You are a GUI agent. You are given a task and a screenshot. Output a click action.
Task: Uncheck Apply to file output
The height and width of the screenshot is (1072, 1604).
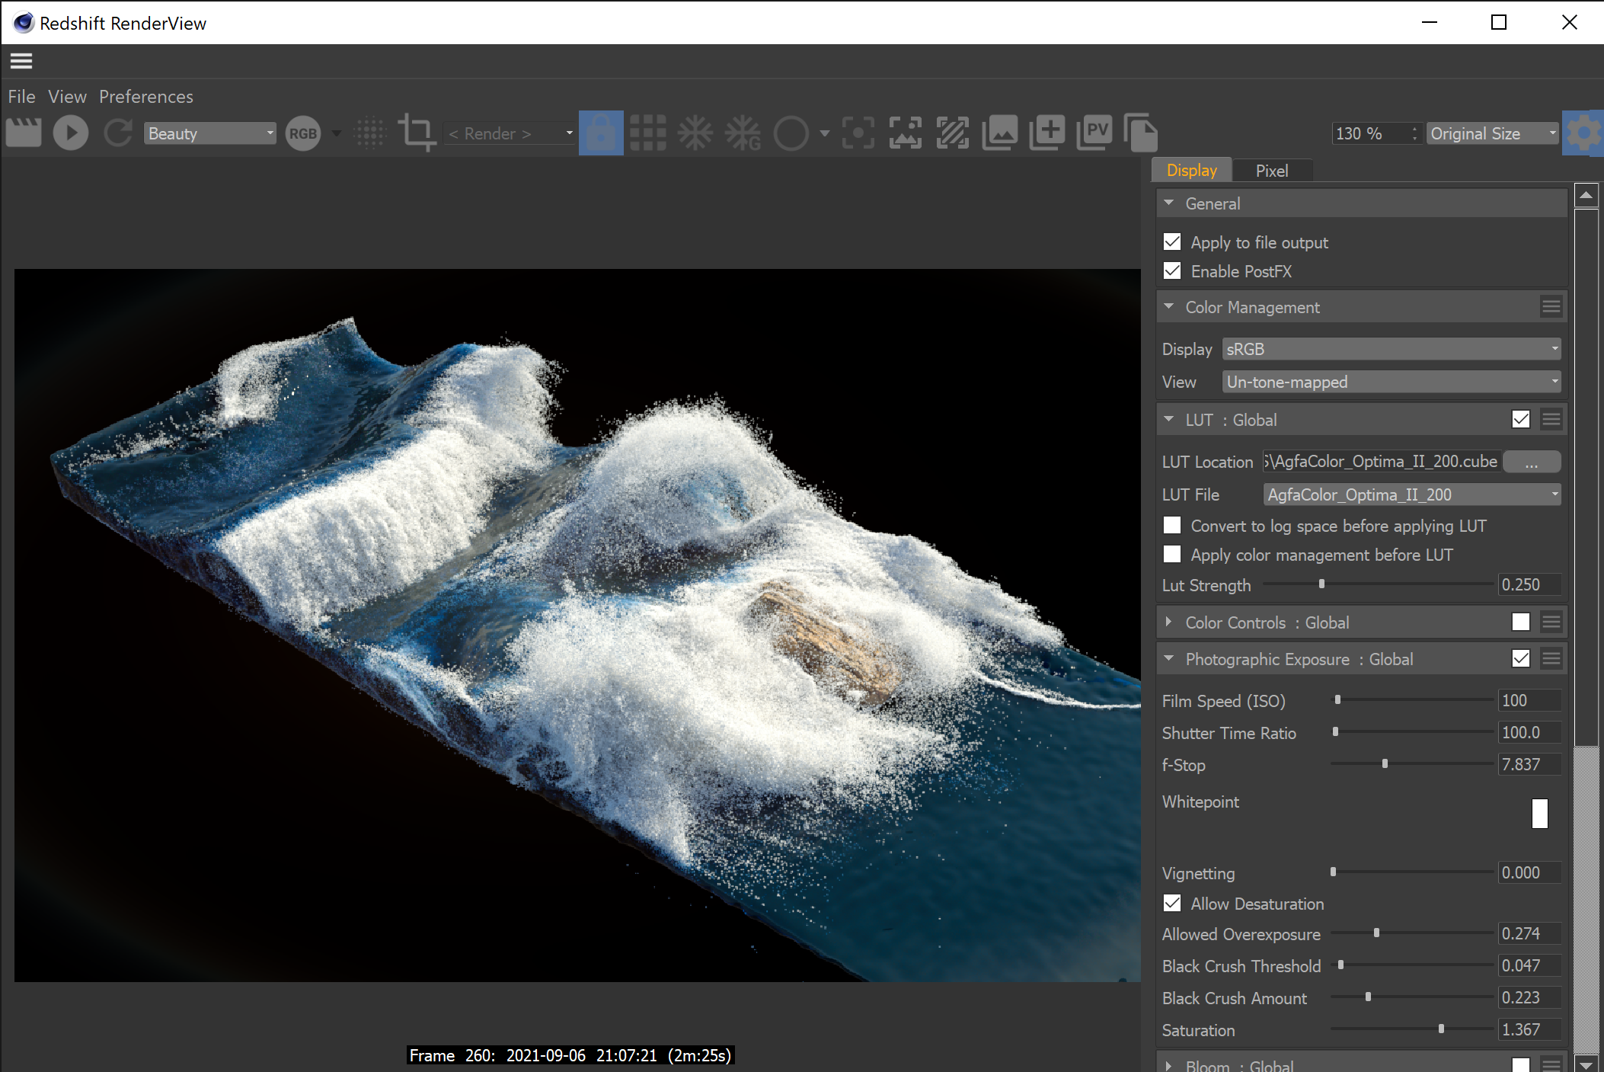(1172, 242)
